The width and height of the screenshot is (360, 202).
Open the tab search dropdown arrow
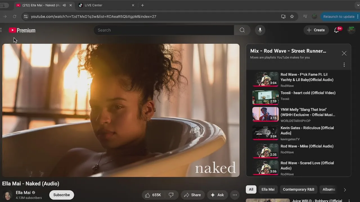358,5
